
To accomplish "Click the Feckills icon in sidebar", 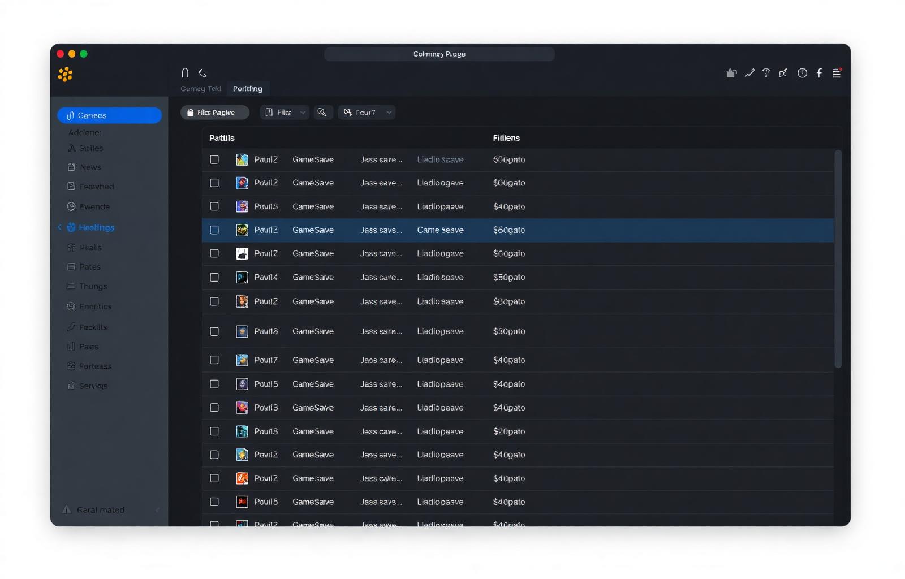I will [71, 327].
